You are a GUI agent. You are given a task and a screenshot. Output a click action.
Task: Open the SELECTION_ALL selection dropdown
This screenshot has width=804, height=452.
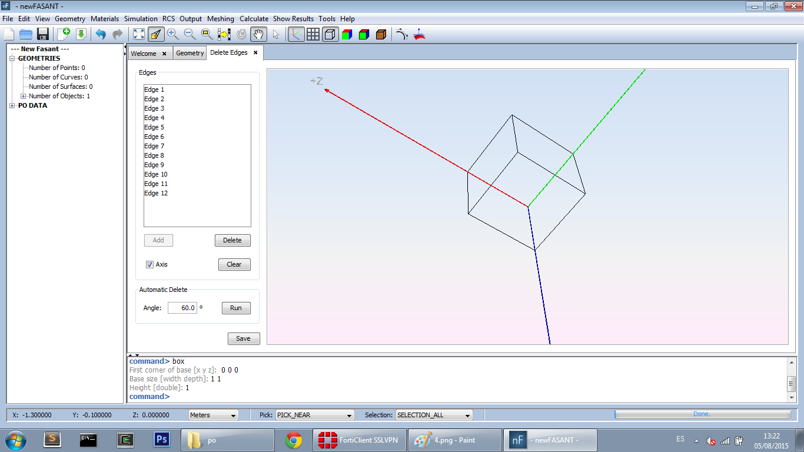tap(434, 415)
